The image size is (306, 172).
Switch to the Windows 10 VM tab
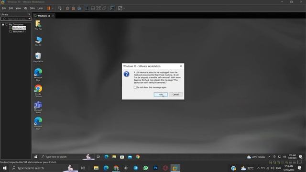pos(44,16)
